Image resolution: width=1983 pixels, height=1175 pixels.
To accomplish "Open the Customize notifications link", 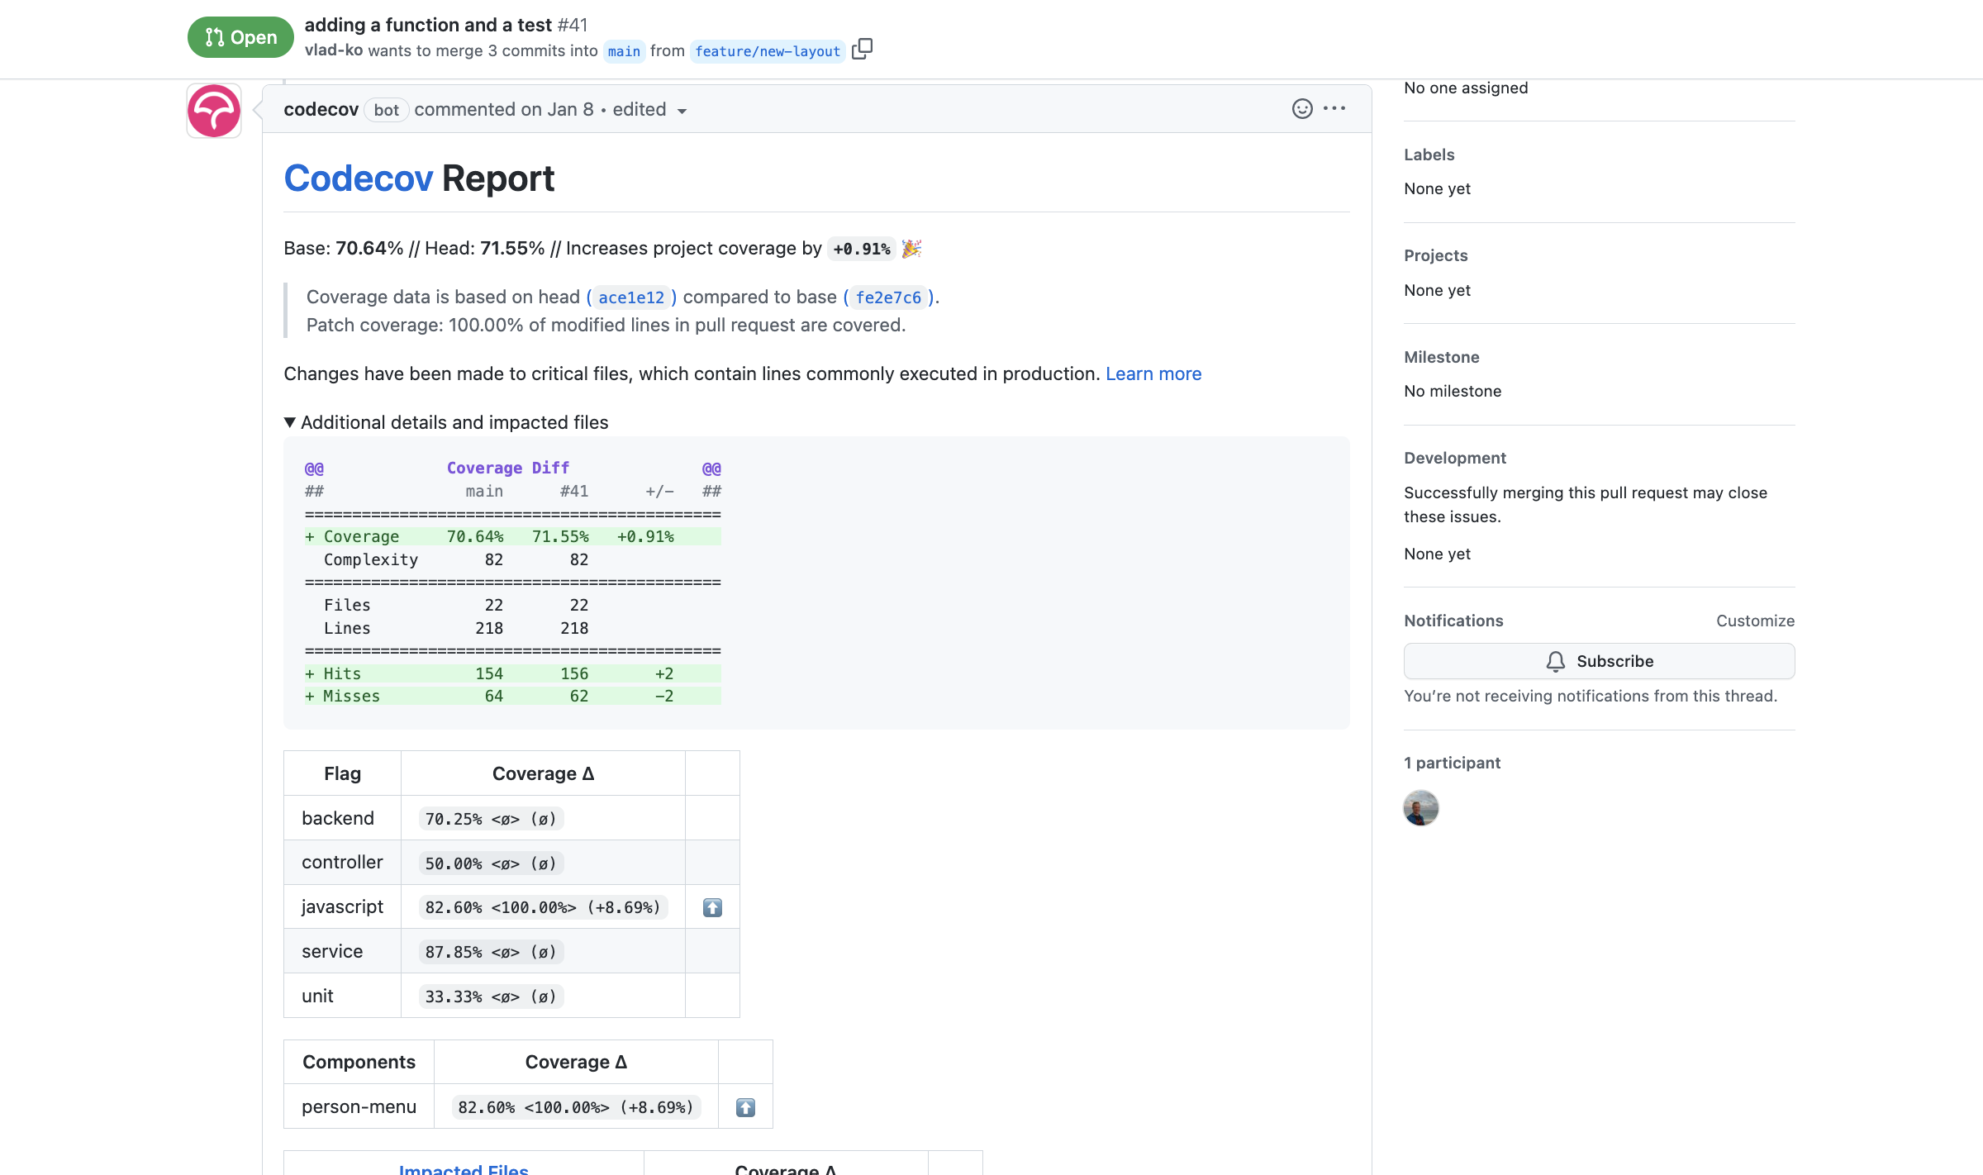I will tap(1755, 621).
